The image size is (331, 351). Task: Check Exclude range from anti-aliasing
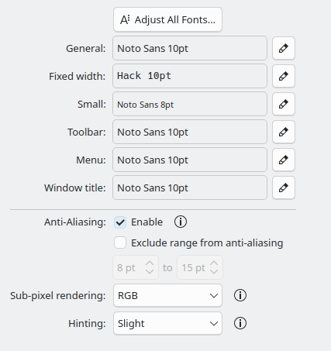tap(120, 243)
